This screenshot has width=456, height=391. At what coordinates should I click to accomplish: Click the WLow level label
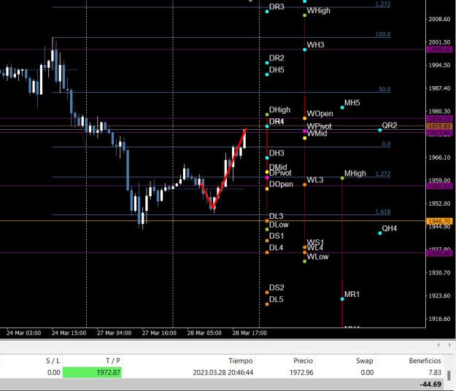tap(317, 257)
